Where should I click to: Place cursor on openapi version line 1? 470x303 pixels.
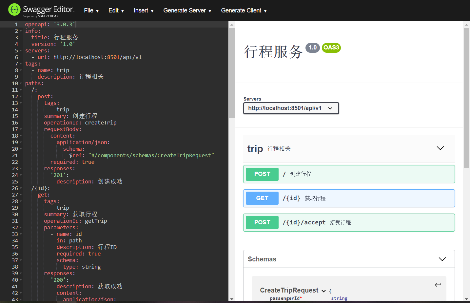(50, 24)
